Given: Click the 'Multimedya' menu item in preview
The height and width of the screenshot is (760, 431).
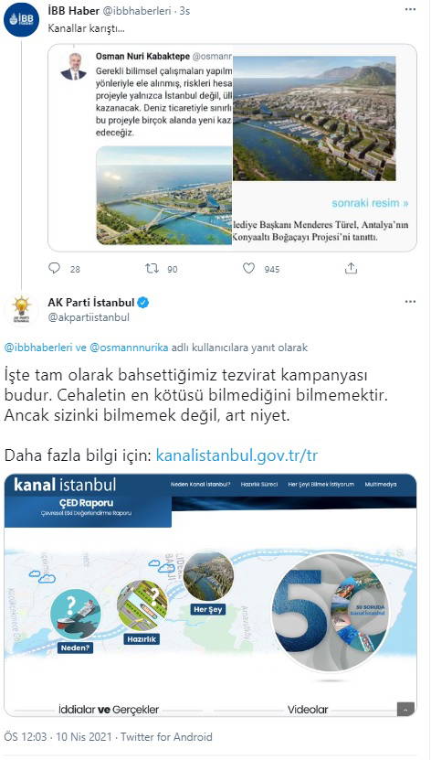Looking at the screenshot, I should (x=381, y=484).
